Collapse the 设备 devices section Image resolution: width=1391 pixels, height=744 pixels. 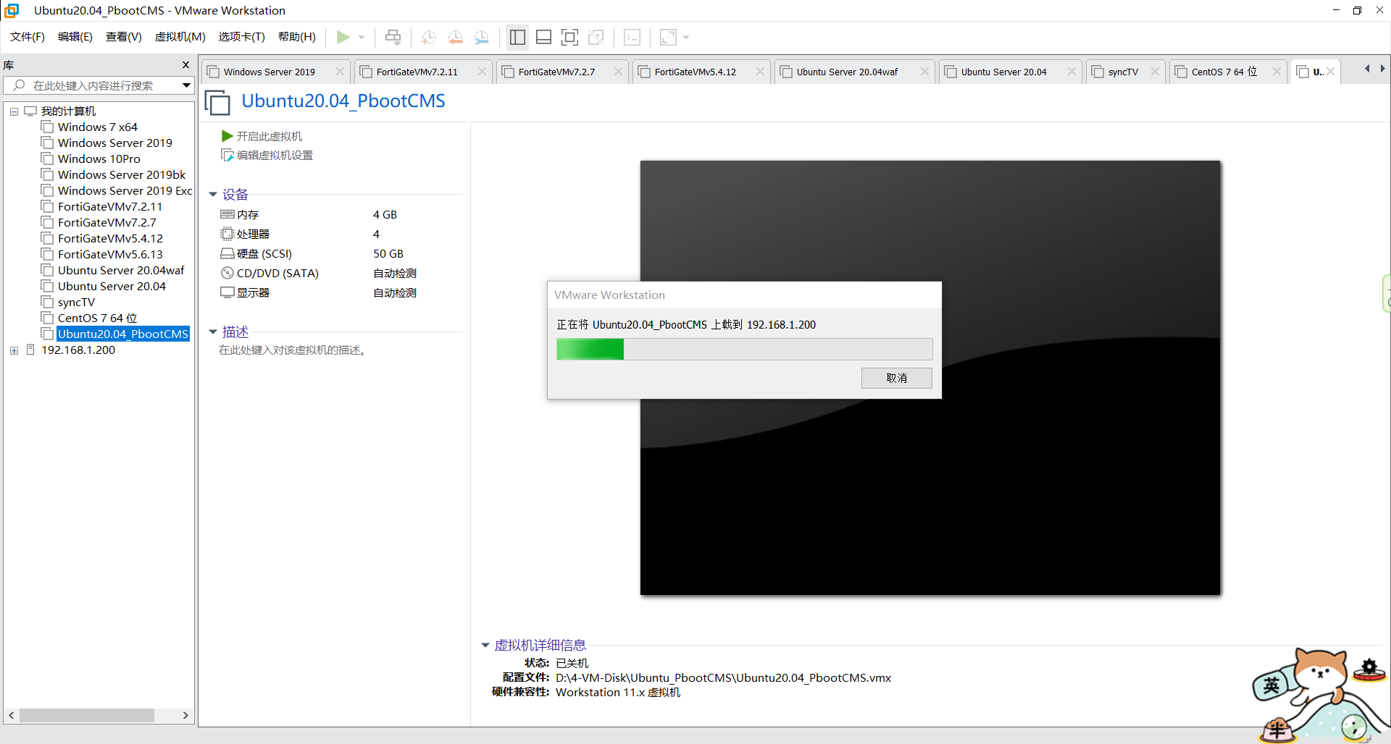[x=213, y=195]
